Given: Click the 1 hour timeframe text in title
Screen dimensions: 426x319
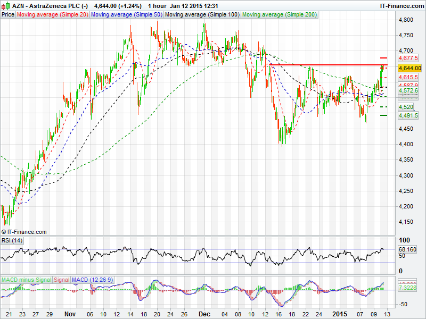Looking at the screenshot, I should pyautogui.click(x=157, y=5).
